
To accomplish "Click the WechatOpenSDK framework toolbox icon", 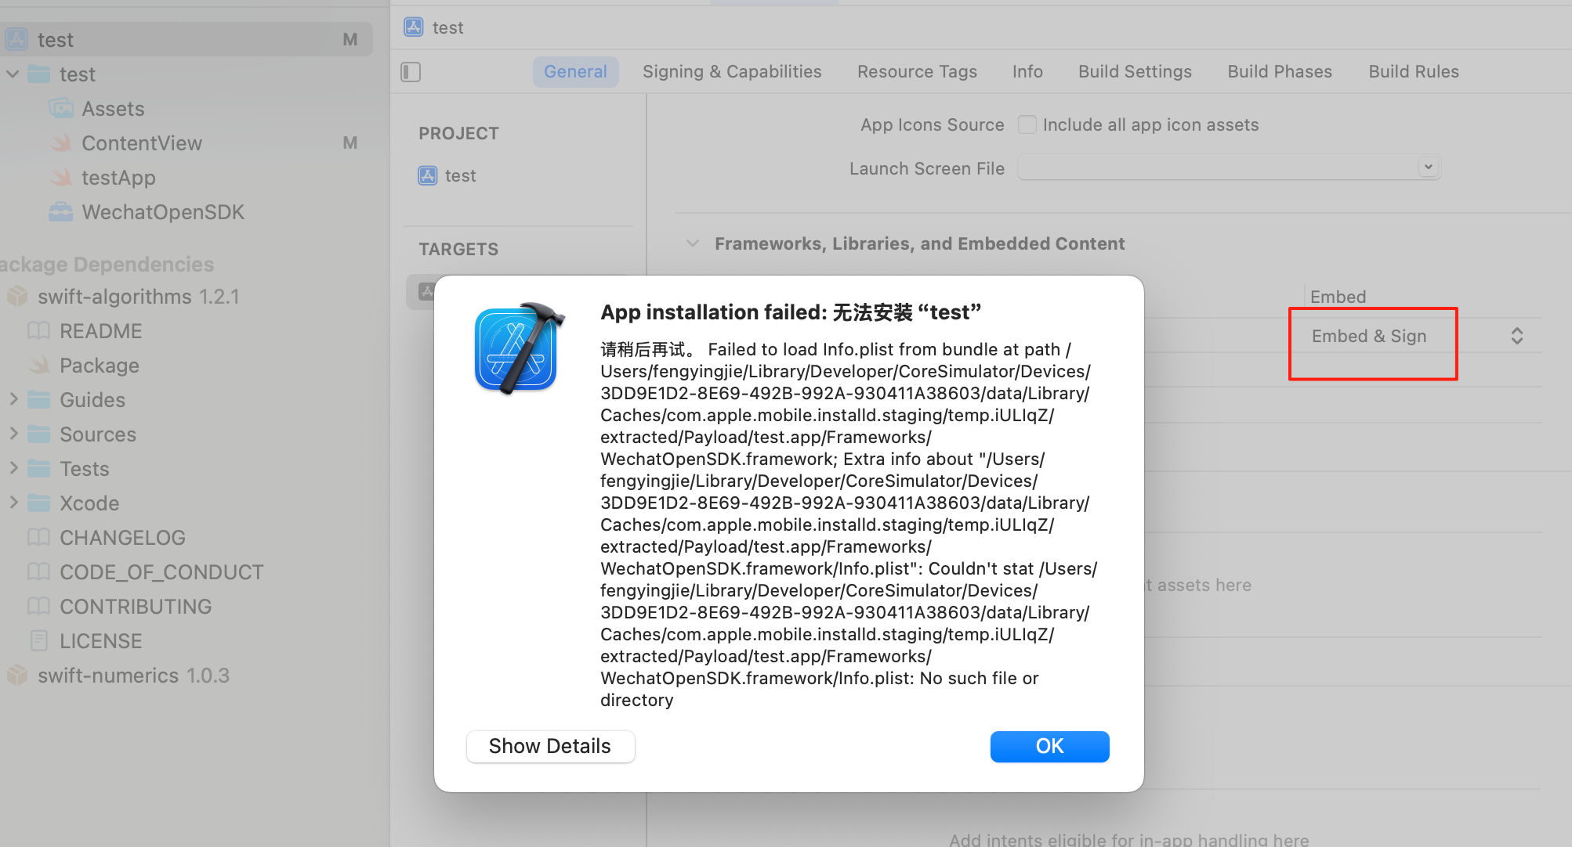I will pos(61,212).
